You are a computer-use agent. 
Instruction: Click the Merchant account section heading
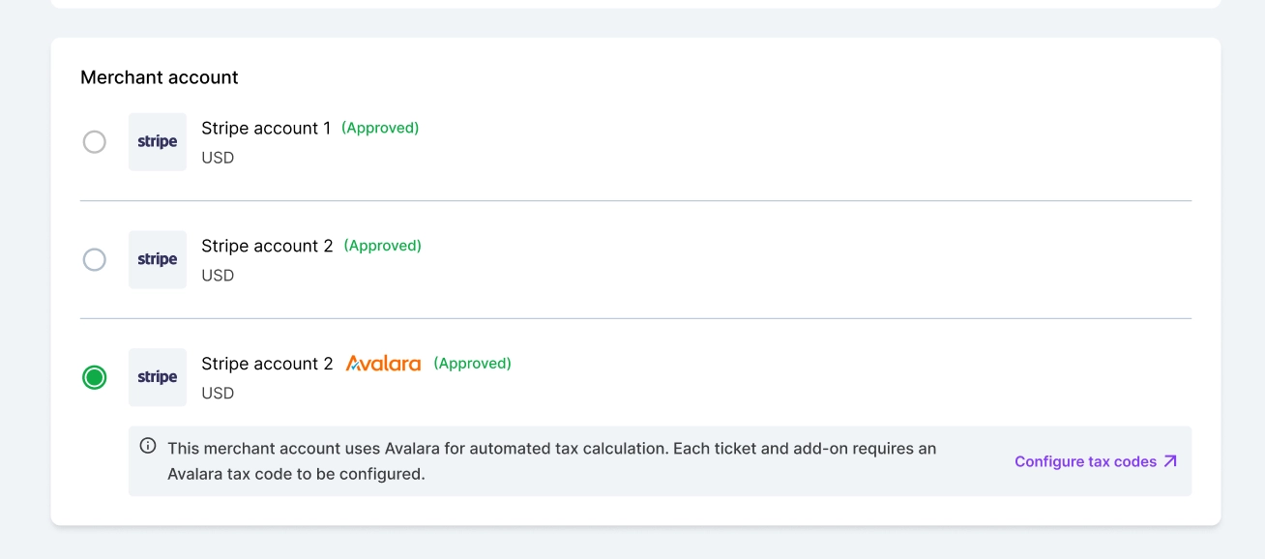[x=160, y=77]
